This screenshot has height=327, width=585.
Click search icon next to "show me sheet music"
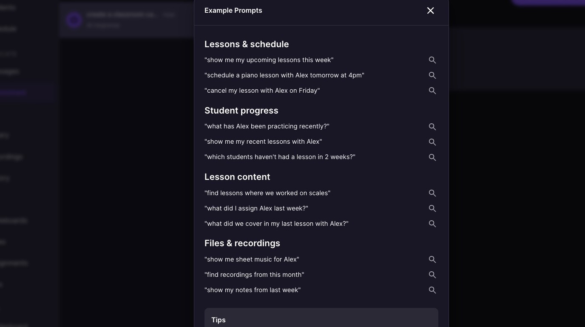[432, 259]
